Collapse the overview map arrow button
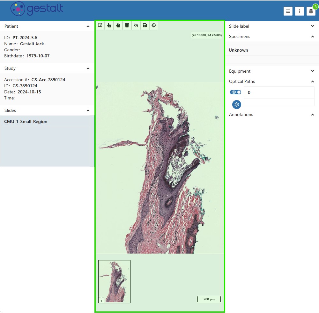The image size is (319, 313). 101,300
